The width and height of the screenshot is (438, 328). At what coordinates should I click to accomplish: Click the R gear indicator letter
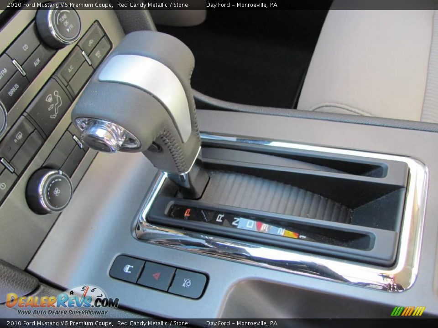click(x=220, y=218)
